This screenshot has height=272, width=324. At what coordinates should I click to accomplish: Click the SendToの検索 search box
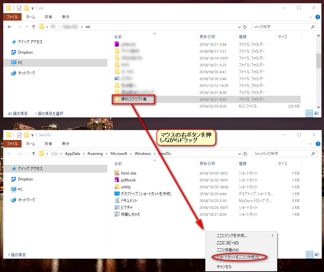tap(281, 154)
